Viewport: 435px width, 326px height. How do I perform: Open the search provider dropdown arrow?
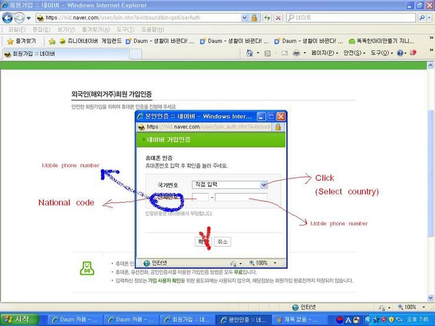429,18
